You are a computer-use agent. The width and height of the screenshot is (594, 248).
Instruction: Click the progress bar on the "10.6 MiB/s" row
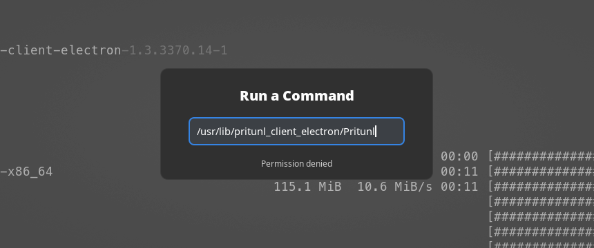click(x=541, y=187)
